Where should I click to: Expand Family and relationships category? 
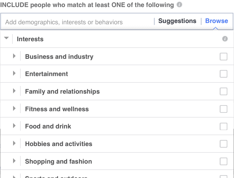[14, 91]
